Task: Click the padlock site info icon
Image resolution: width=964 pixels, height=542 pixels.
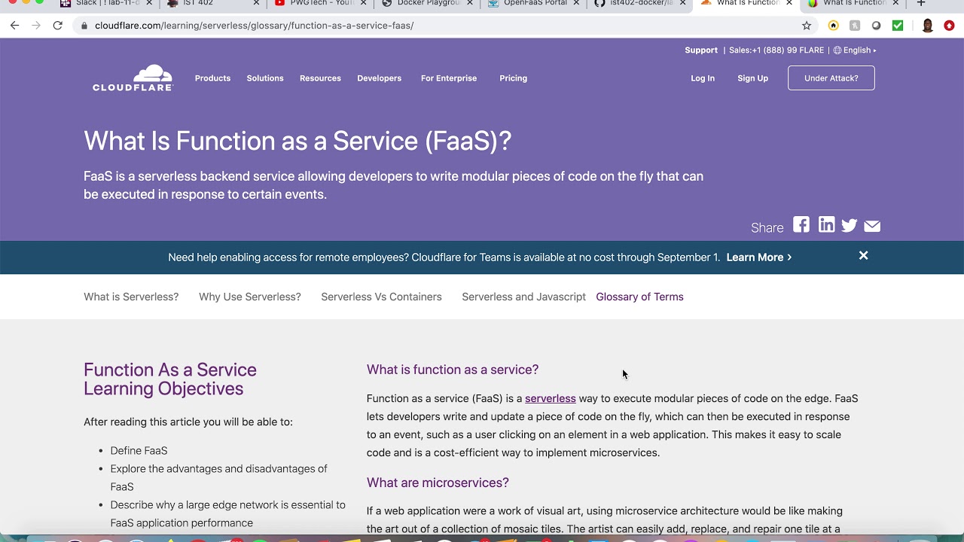Action: [x=84, y=26]
